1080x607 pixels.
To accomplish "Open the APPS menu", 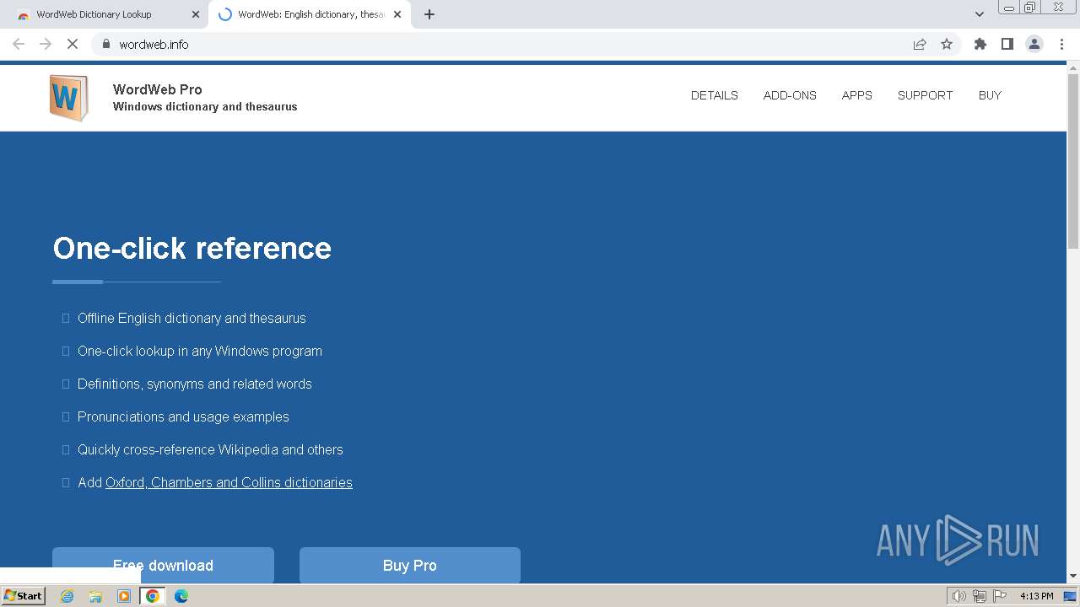I will tap(856, 95).
